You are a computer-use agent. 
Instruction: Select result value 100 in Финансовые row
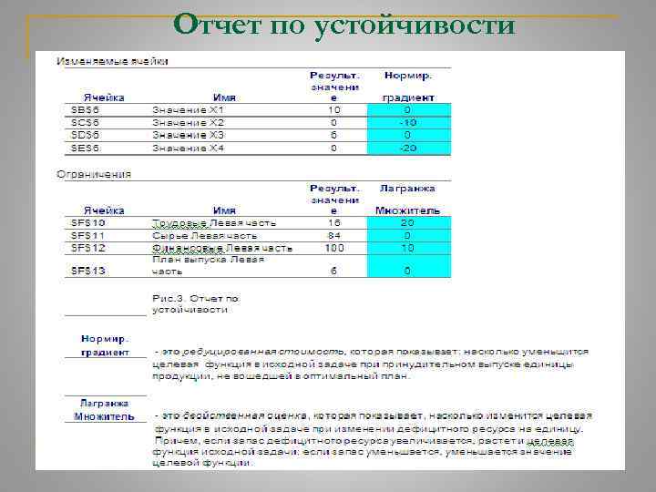334,248
